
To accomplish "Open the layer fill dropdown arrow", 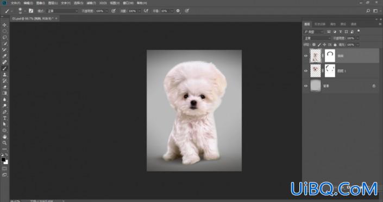I will pyautogui.click(x=357, y=45).
